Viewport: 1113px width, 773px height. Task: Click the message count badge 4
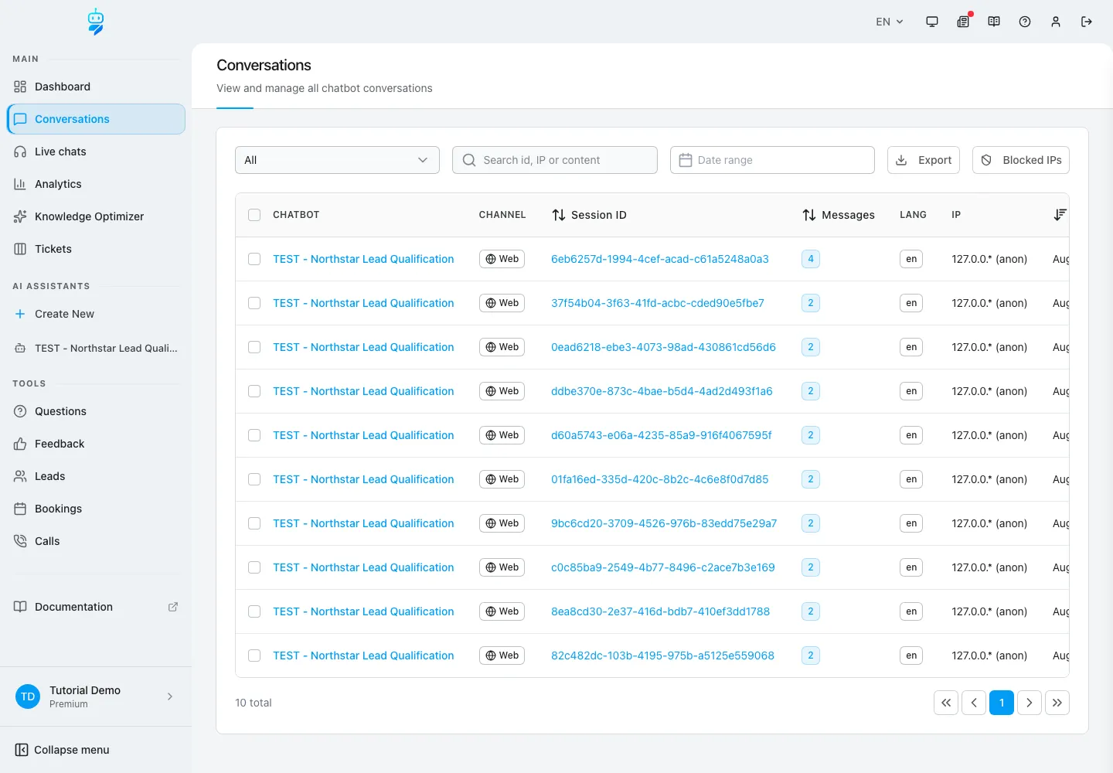pyautogui.click(x=811, y=259)
